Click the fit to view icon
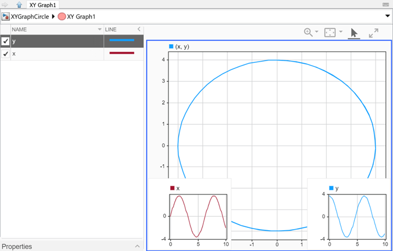The image size is (393, 251). pos(330,32)
